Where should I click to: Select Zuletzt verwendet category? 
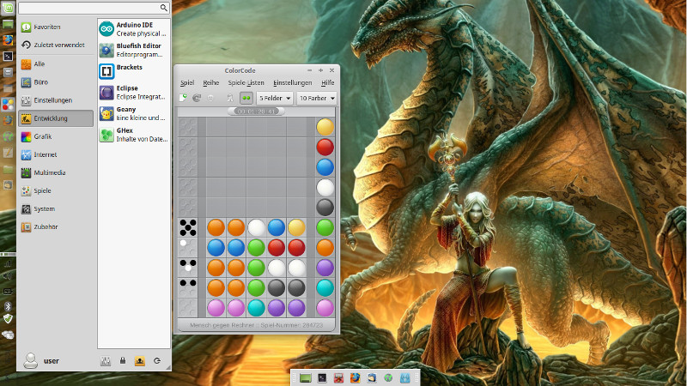[x=56, y=45]
